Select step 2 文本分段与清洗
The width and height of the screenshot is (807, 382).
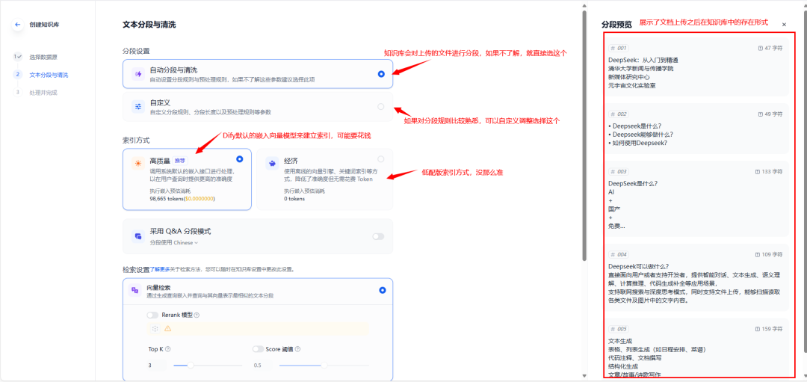tap(49, 75)
